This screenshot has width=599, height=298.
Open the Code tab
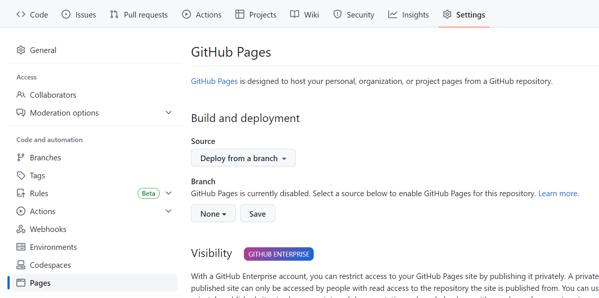(32, 15)
